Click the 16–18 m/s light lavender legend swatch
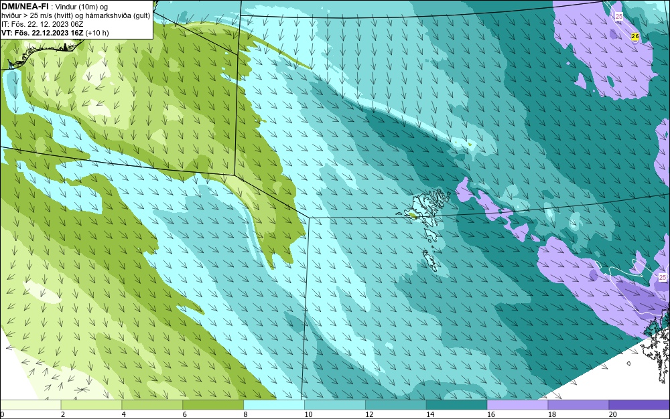Viewport: 670px width, 419px height. point(517,404)
